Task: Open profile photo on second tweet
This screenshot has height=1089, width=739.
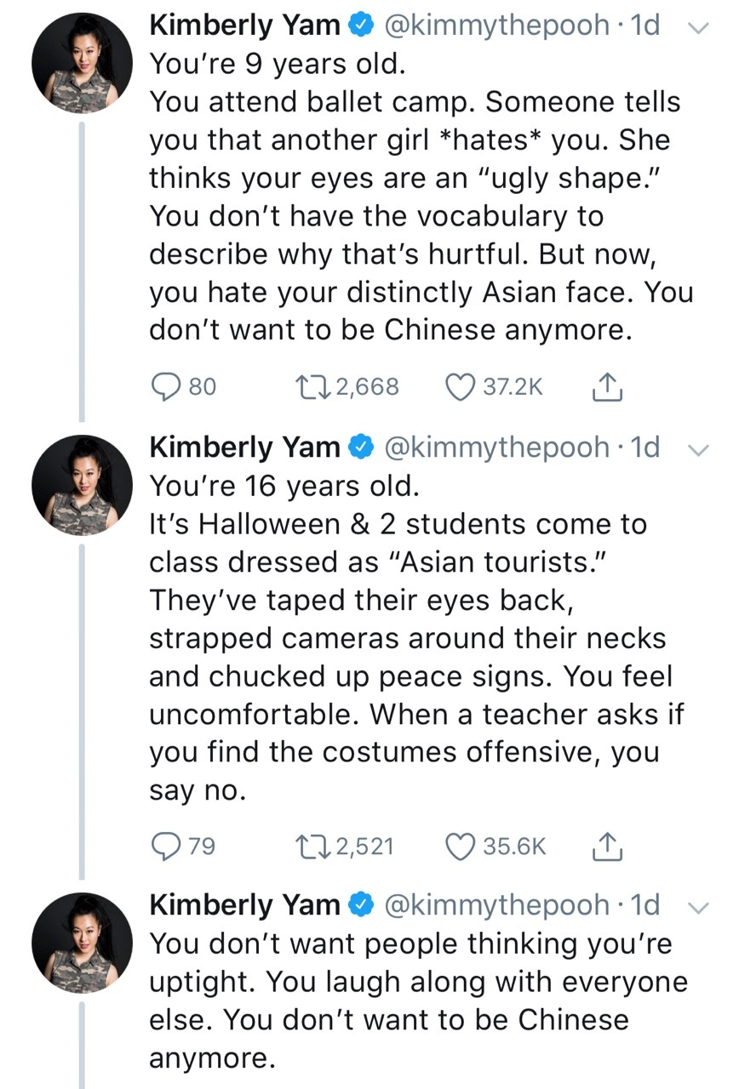Action: tap(83, 486)
